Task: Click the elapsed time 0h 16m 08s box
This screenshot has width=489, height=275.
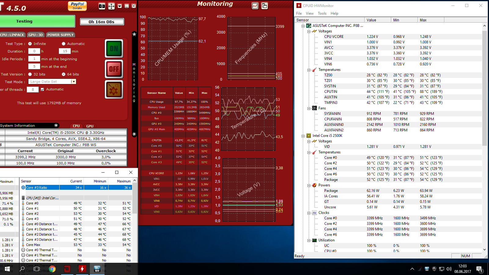Action: click(102, 22)
